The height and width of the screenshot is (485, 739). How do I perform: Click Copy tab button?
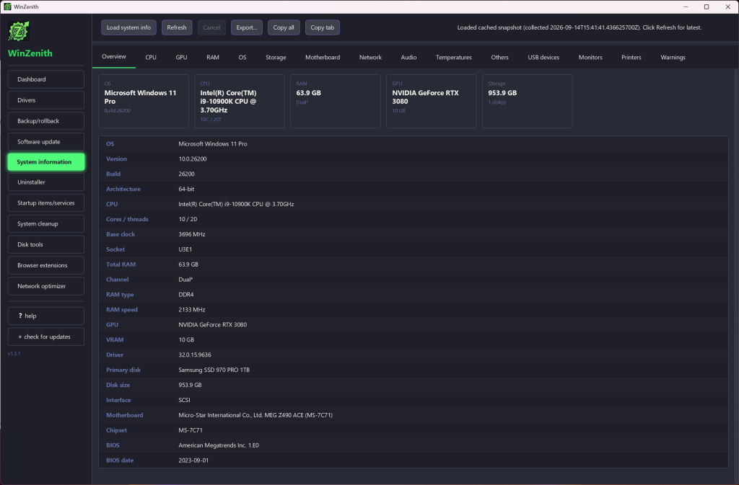323,27
